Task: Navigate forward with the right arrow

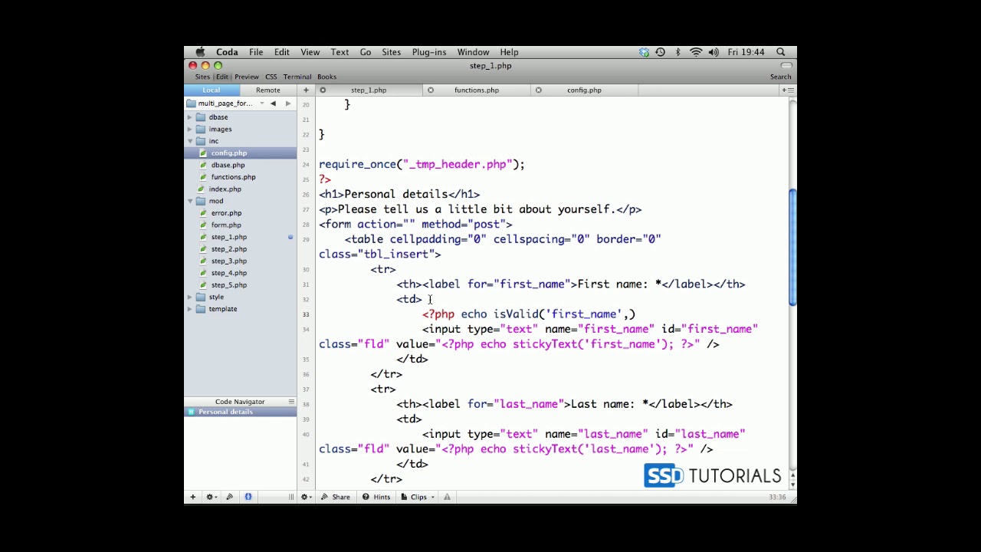Action: (x=287, y=103)
